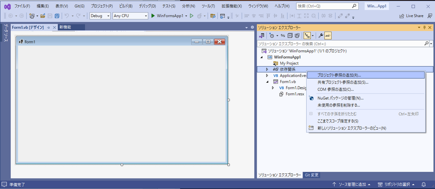Choose NuGet パッケージの管理(N)... menu entry
Image resolution: width=435 pixels, height=189 pixels.
click(x=365, y=98)
